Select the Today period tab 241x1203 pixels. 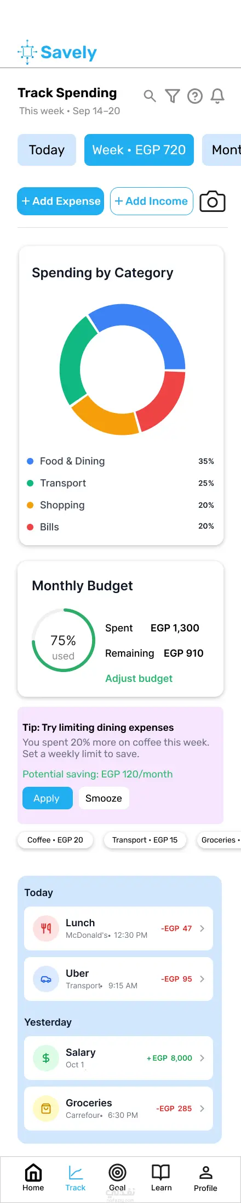pos(47,150)
